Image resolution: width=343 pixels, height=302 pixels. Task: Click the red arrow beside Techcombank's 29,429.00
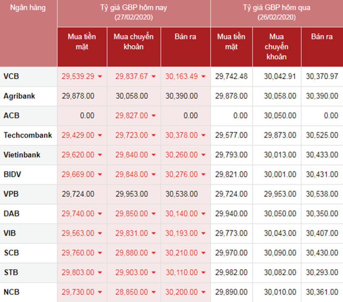click(x=100, y=136)
